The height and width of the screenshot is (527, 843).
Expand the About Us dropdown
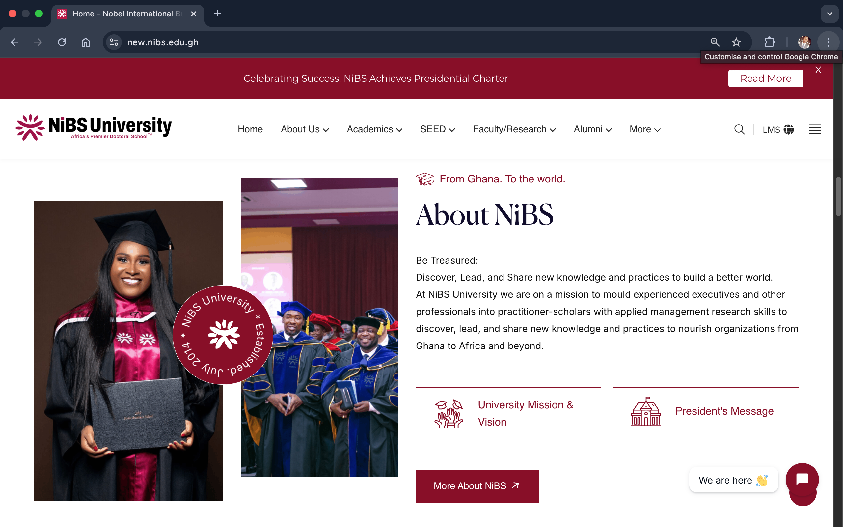pos(305,129)
